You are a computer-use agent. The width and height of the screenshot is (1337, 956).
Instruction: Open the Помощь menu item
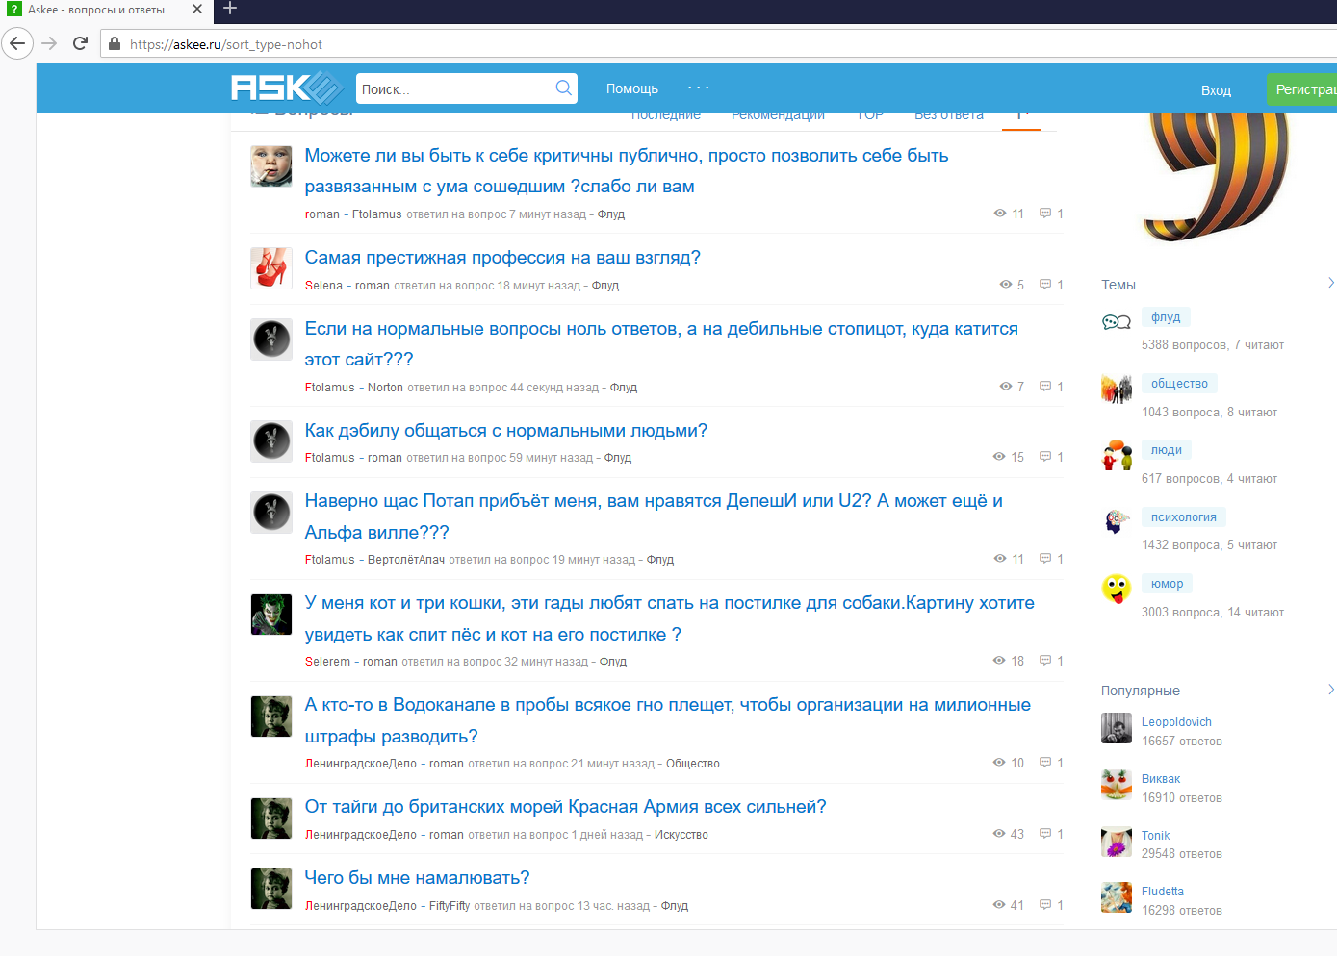tap(631, 88)
